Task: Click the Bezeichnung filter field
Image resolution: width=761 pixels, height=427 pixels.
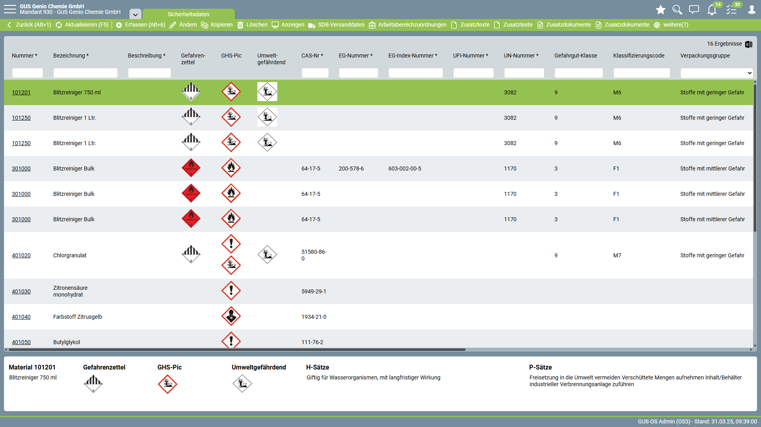Action: click(x=85, y=73)
